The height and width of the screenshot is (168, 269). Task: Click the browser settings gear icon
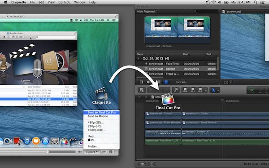(x=148, y=82)
